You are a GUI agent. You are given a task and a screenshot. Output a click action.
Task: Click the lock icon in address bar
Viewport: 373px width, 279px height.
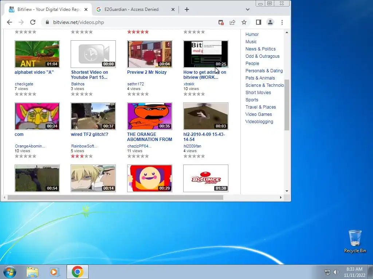point(47,22)
